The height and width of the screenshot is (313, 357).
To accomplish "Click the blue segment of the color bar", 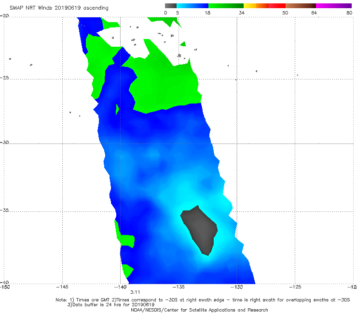I will pyautogui.click(x=192, y=6).
